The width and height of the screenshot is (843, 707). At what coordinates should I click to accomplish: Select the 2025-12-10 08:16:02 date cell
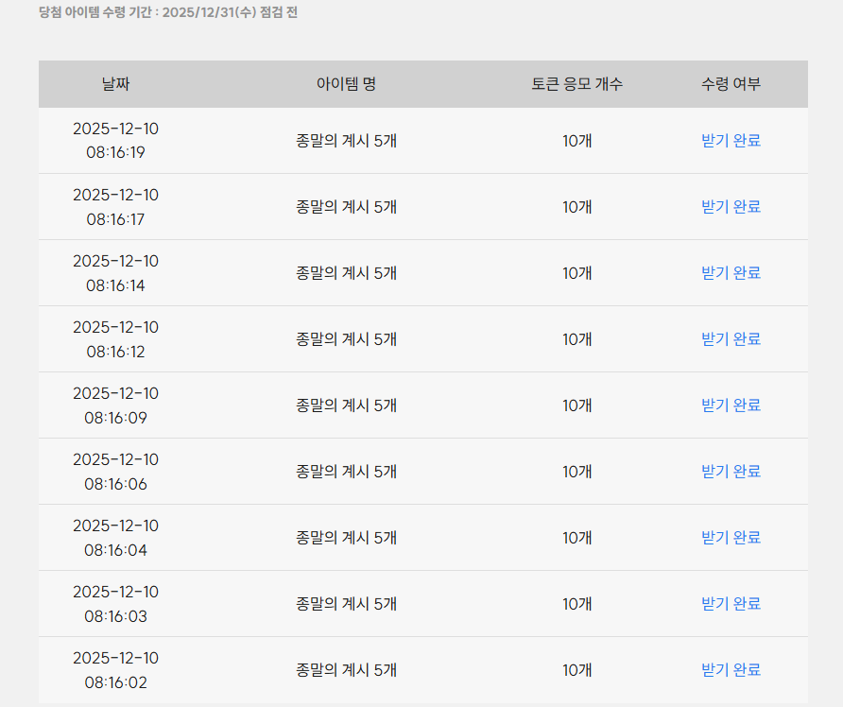[115, 670]
